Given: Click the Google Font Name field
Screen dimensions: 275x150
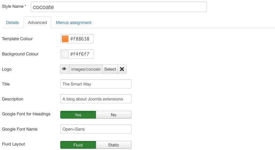Looking at the screenshot, I should [96, 129].
